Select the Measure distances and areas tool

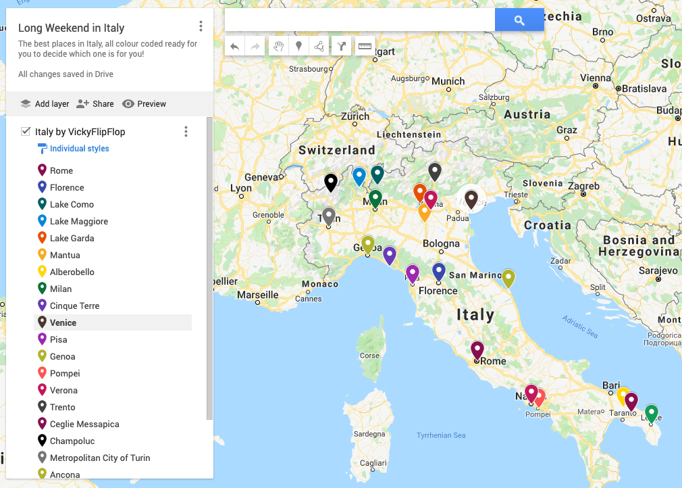[x=366, y=45]
